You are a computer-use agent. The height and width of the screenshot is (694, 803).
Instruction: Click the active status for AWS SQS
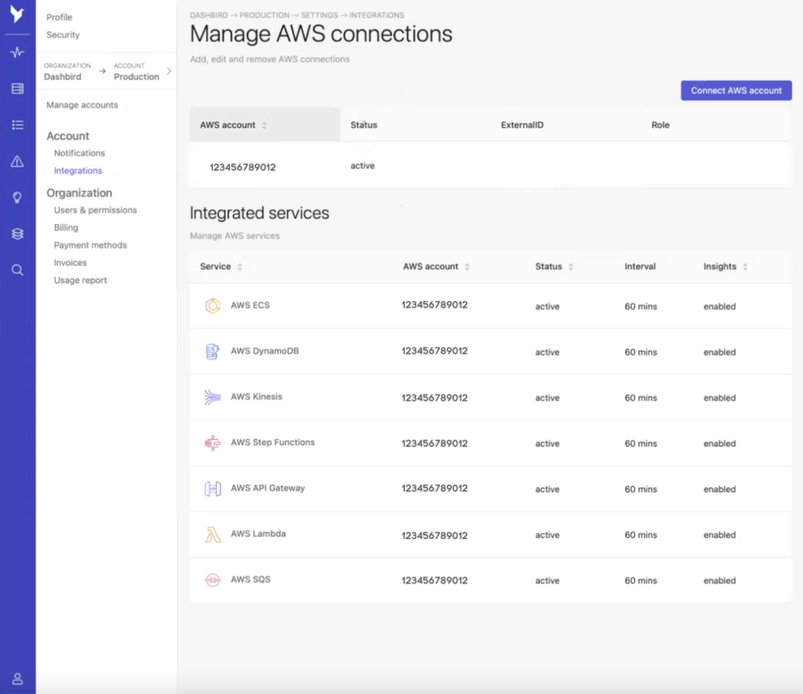pyautogui.click(x=547, y=581)
